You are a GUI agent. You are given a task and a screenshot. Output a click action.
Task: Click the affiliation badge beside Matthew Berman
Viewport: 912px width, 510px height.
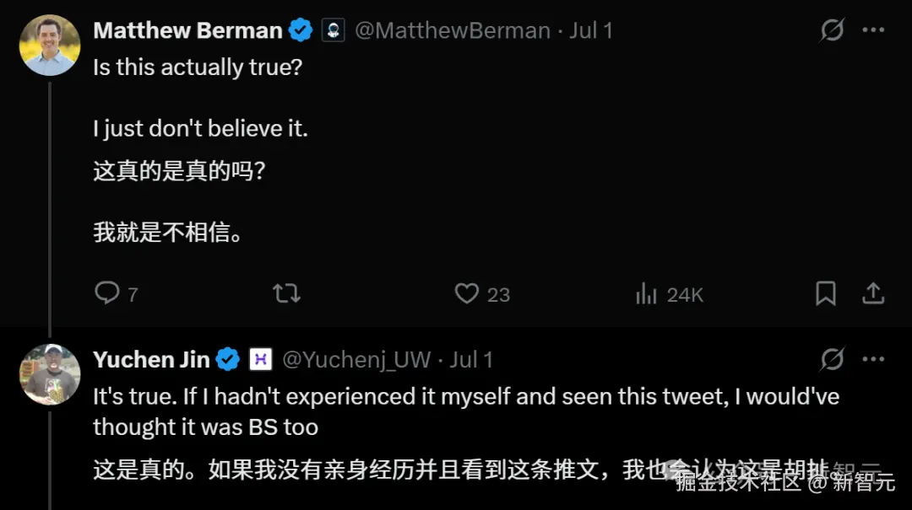coord(334,31)
